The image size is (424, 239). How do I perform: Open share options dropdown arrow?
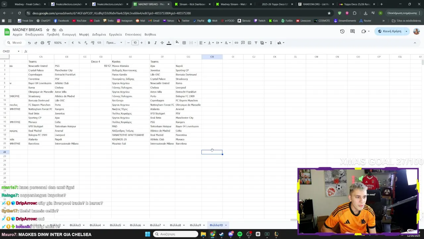(406, 31)
